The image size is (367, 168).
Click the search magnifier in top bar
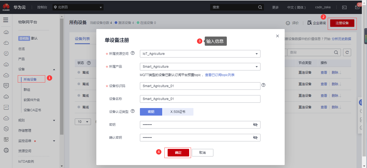click(260, 7)
